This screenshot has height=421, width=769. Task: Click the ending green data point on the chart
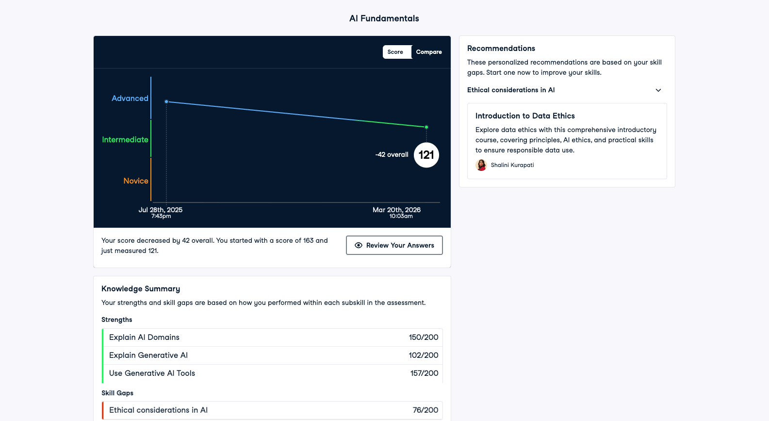(x=426, y=127)
